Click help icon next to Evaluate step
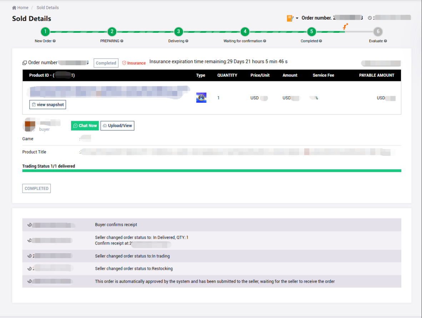This screenshot has width=422, height=318. point(386,41)
